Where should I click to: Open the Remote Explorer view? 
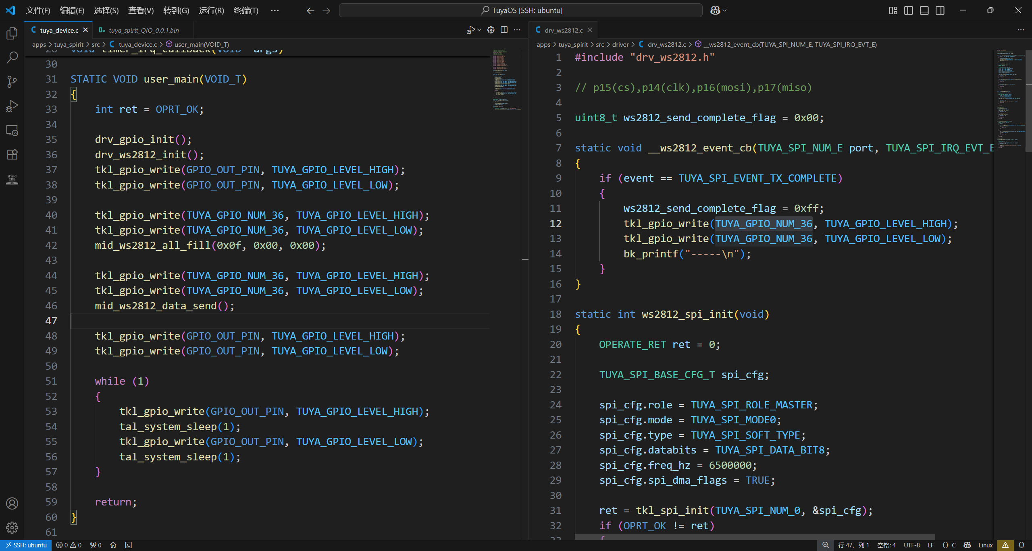pyautogui.click(x=12, y=130)
